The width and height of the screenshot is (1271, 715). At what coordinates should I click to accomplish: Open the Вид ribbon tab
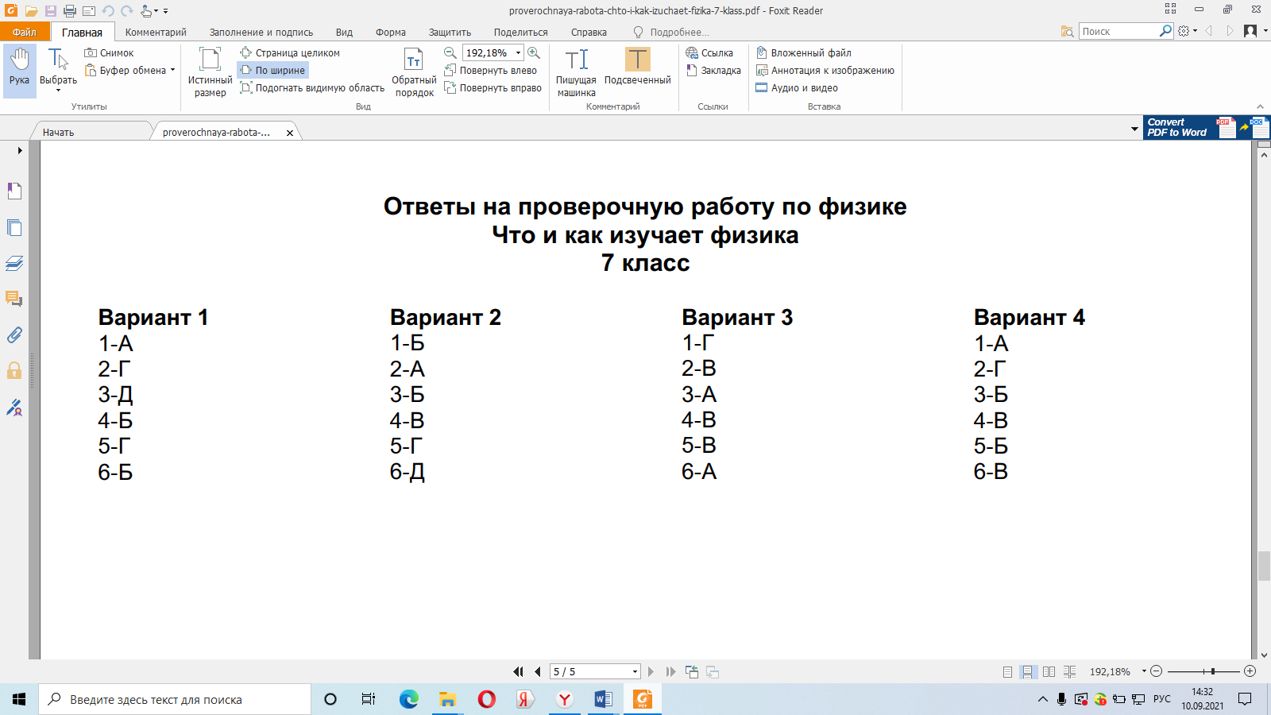point(344,33)
